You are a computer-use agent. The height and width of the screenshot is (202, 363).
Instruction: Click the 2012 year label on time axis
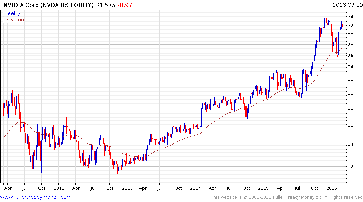(x=59, y=188)
